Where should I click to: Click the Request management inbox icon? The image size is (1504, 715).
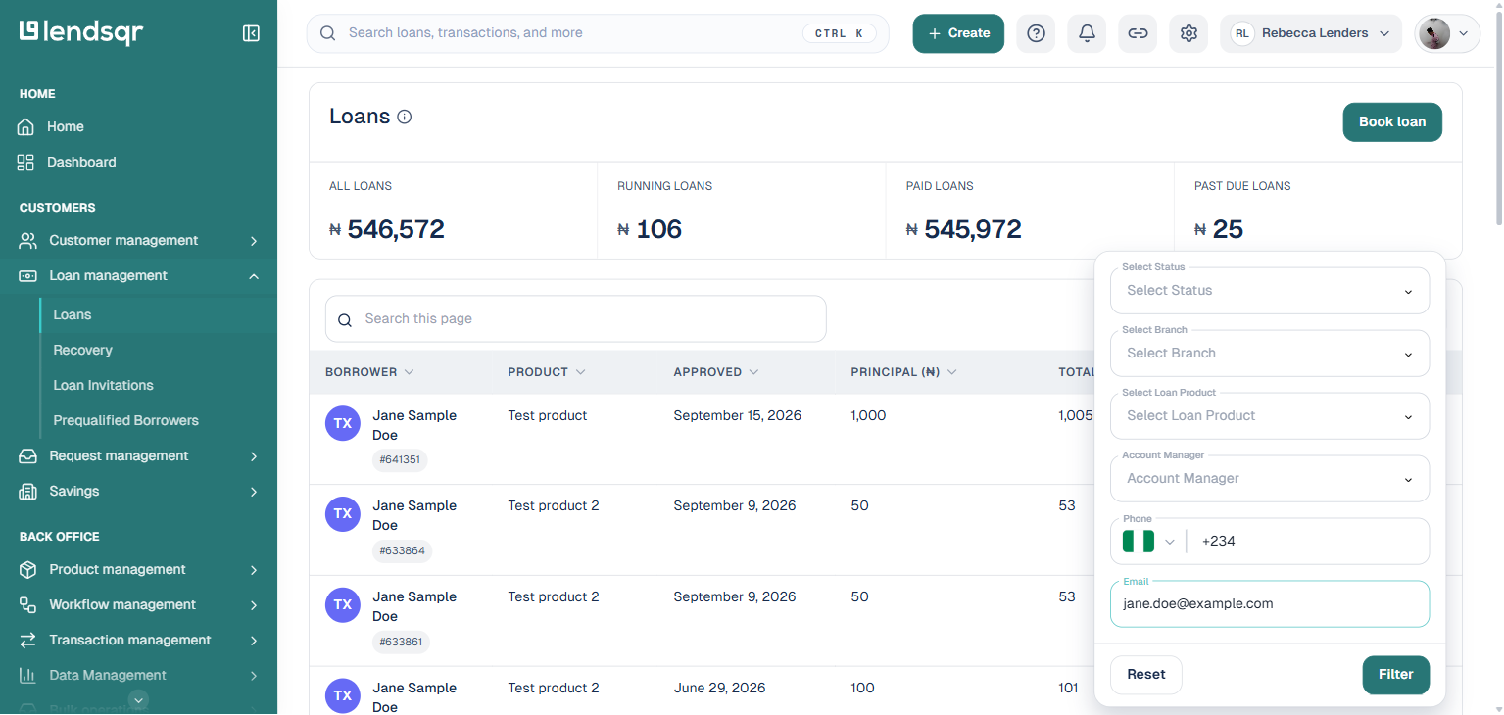click(x=28, y=455)
